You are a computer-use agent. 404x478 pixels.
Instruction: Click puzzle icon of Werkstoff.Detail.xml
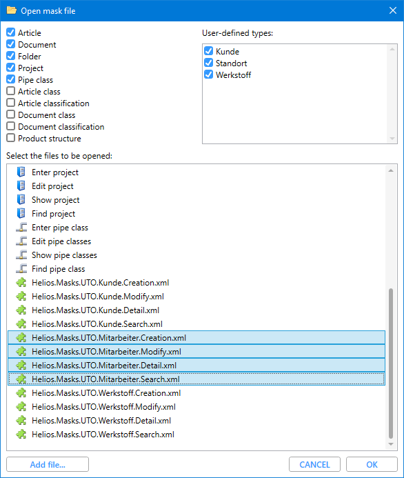click(21, 420)
